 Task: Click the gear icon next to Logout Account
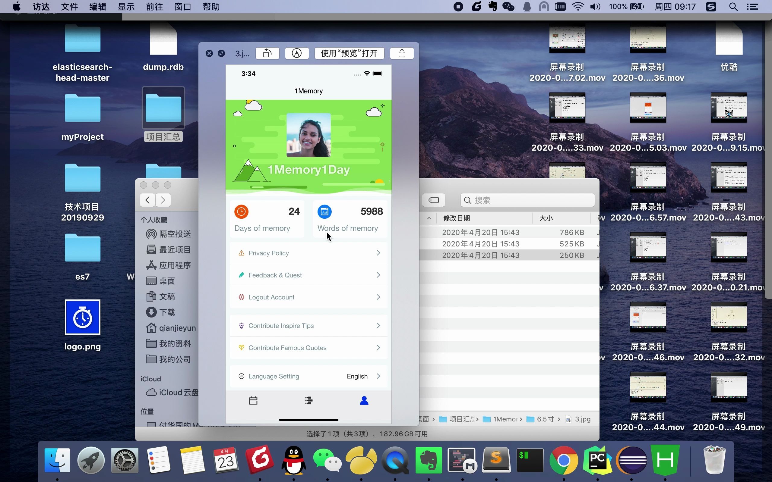coord(241,297)
